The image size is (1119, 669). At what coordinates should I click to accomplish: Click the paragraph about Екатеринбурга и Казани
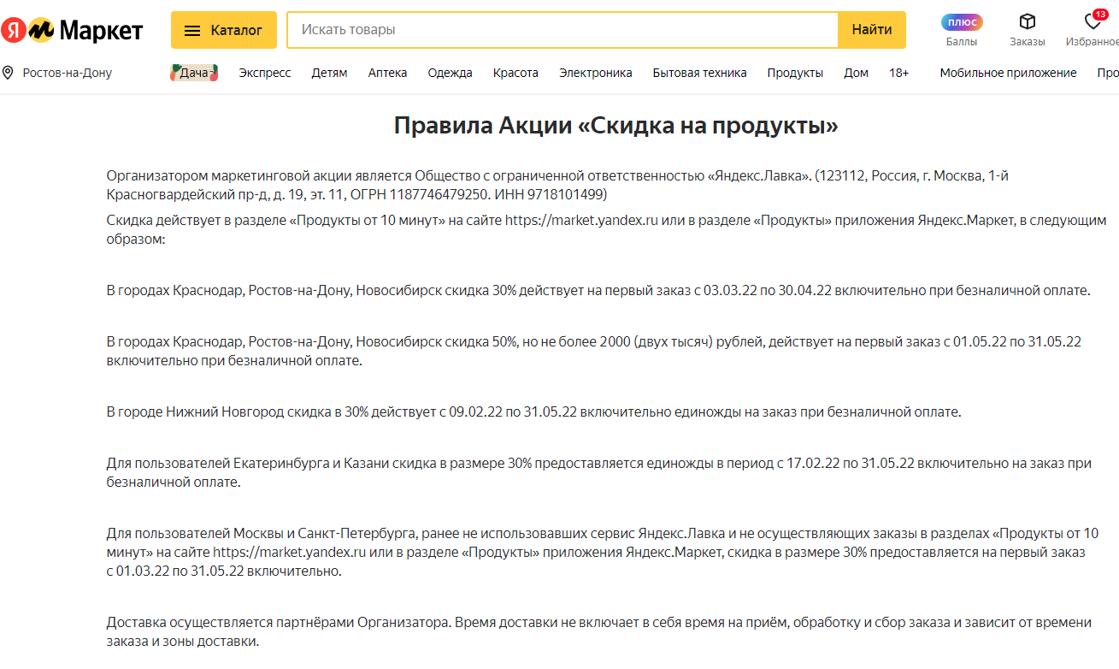coord(598,472)
